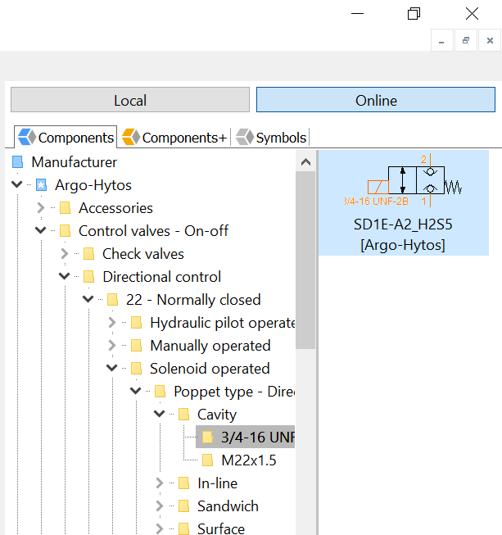Select the Poppet type - Direct item
This screenshot has width=502, height=535.
(234, 392)
